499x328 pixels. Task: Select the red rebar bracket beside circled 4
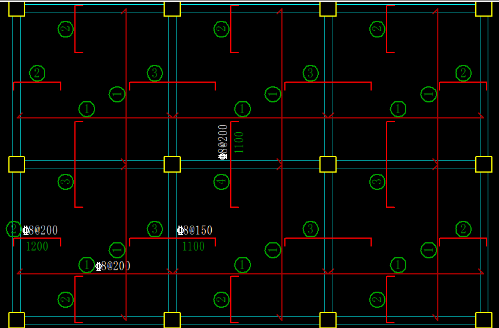[x=232, y=164]
